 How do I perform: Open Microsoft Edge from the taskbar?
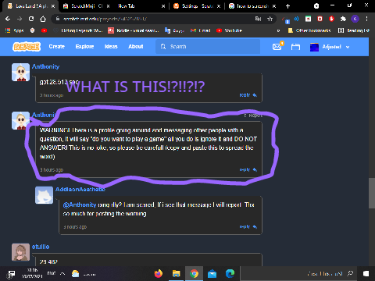point(230,274)
